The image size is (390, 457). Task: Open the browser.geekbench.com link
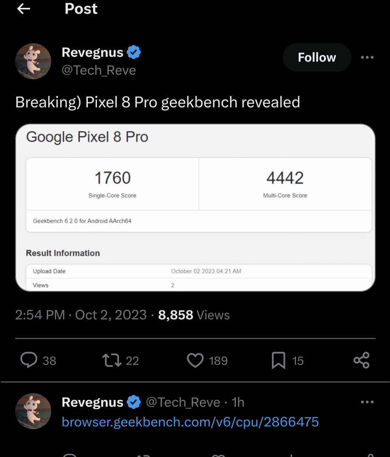(190, 422)
